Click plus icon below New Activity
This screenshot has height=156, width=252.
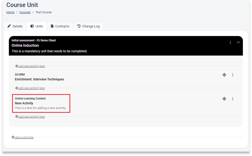click(x=17, y=117)
